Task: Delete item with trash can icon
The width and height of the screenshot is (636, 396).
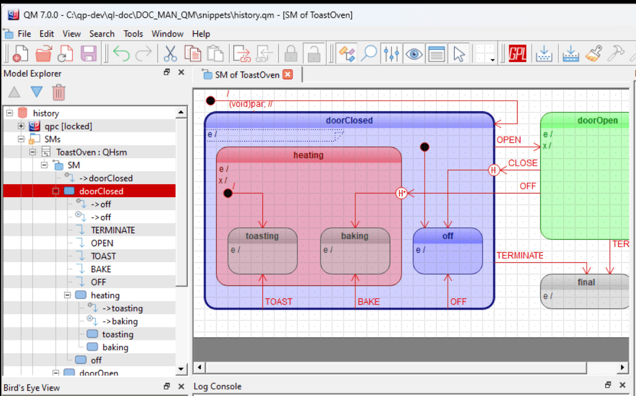Action: [59, 92]
